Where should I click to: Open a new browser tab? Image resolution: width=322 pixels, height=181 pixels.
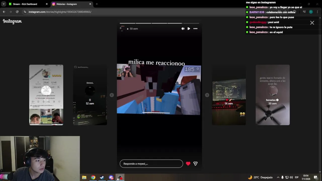97,4
